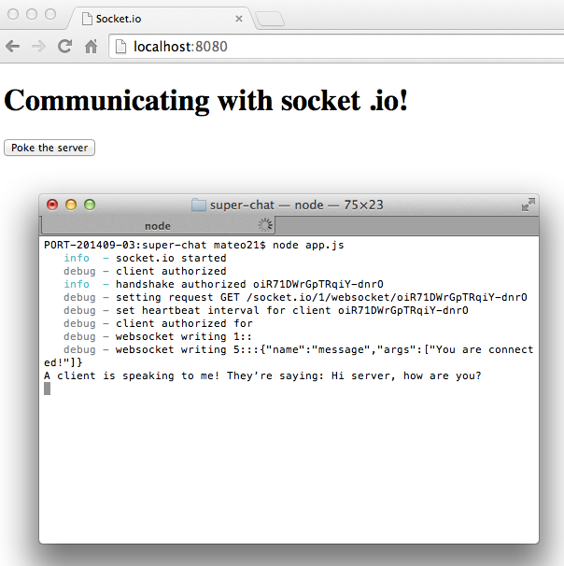Close the terminal window with red button
The width and height of the screenshot is (564, 566).
52,205
